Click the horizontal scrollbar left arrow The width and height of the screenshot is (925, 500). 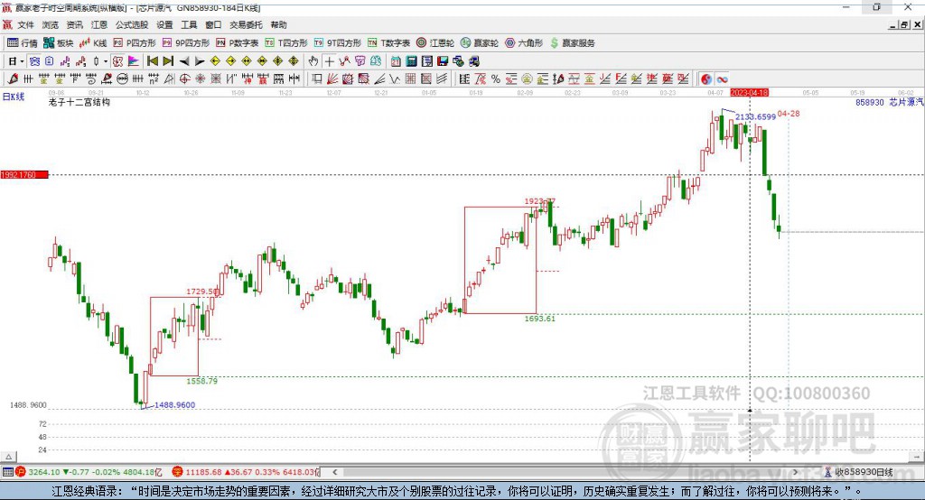(335, 472)
